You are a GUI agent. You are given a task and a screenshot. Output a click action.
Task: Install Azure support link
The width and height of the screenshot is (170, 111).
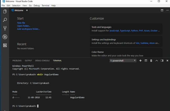[147, 31]
